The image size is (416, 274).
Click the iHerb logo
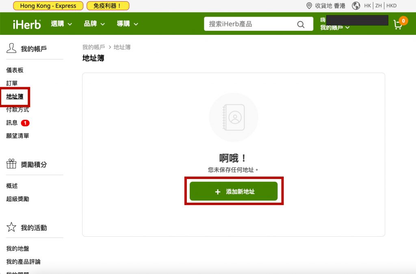pos(27,24)
